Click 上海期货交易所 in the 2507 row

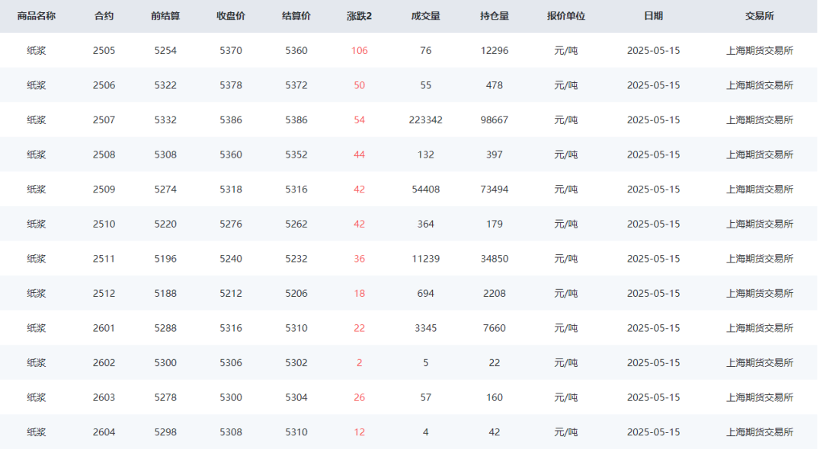tap(760, 120)
